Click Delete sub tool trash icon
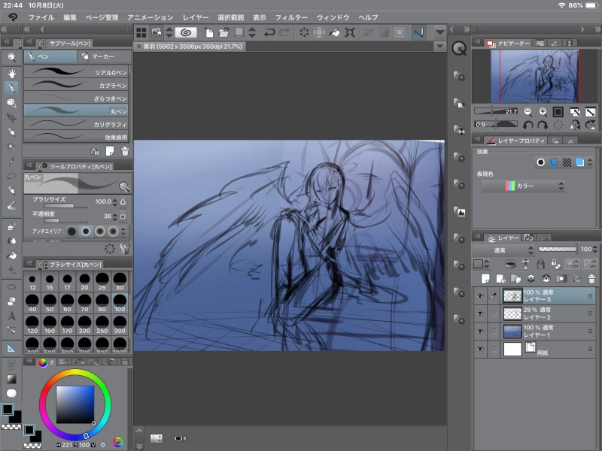The image size is (602, 451). (125, 151)
